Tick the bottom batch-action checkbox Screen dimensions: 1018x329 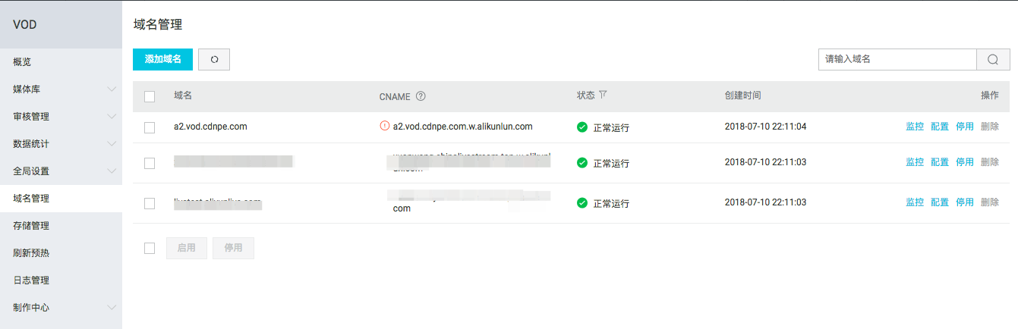coord(150,248)
